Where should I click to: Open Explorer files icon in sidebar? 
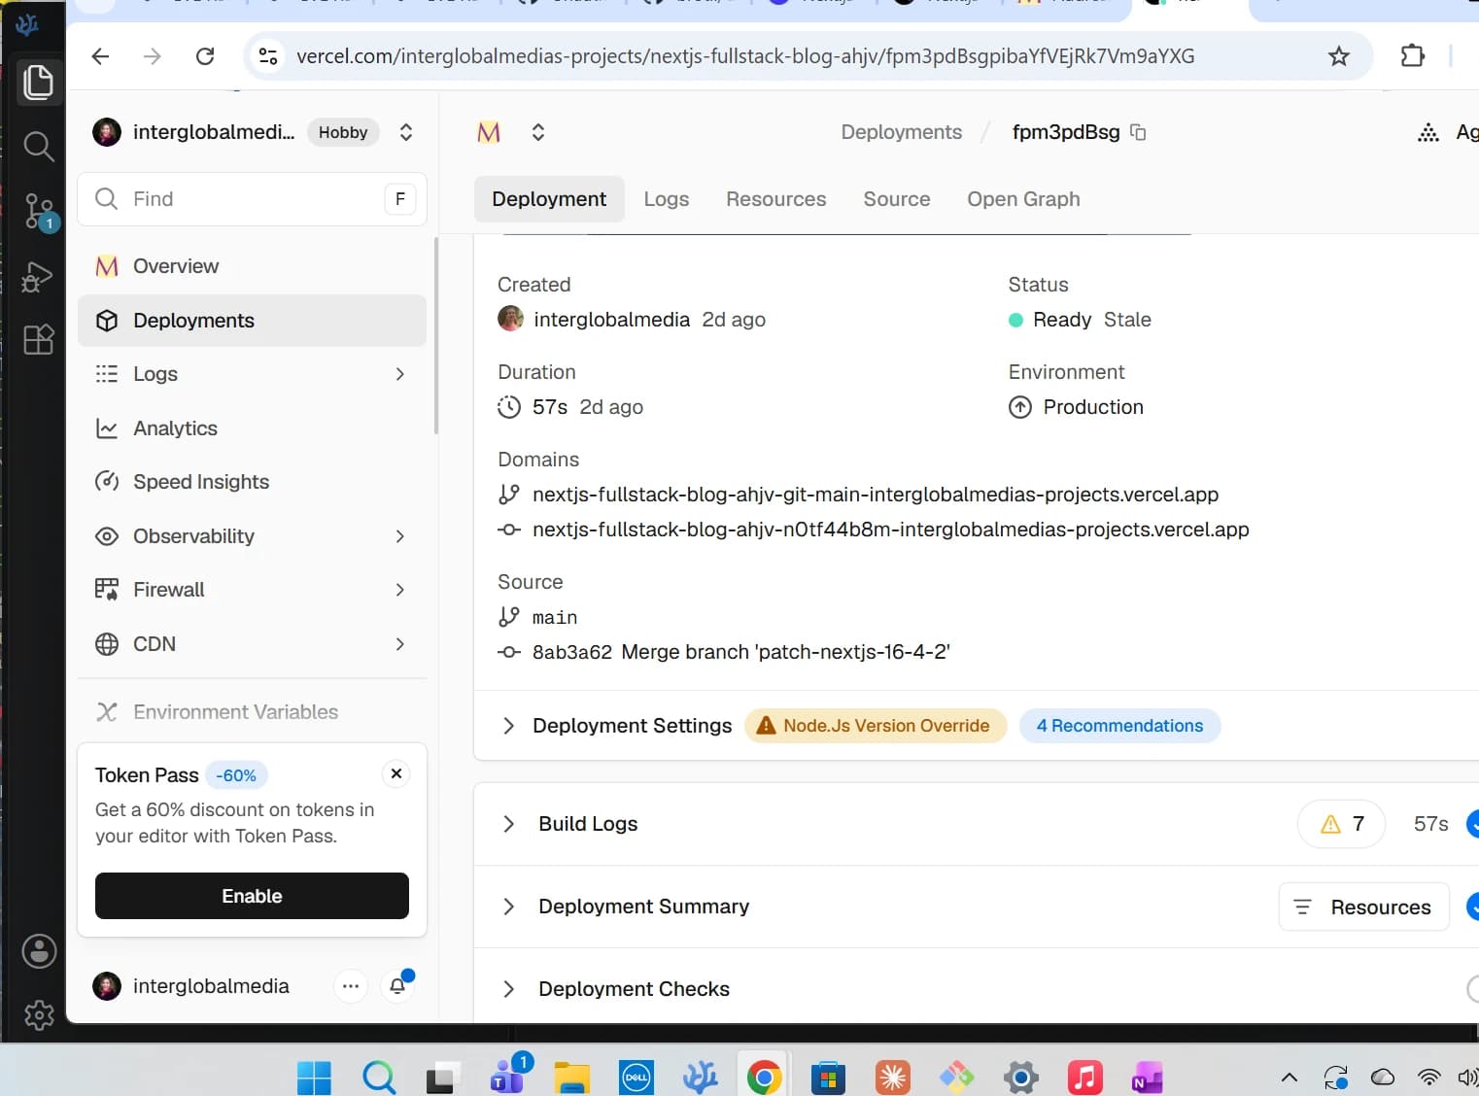(x=38, y=83)
